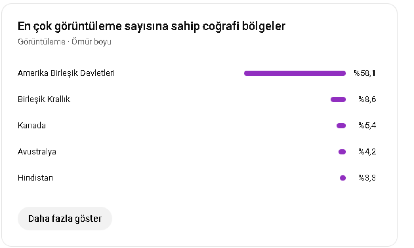Click the purple dot for Hindistan
Screen dimensions: 414x248
pyautogui.click(x=343, y=178)
